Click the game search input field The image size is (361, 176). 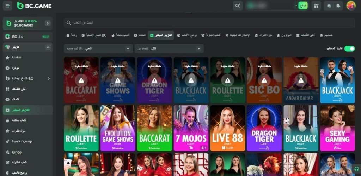coord(212,23)
